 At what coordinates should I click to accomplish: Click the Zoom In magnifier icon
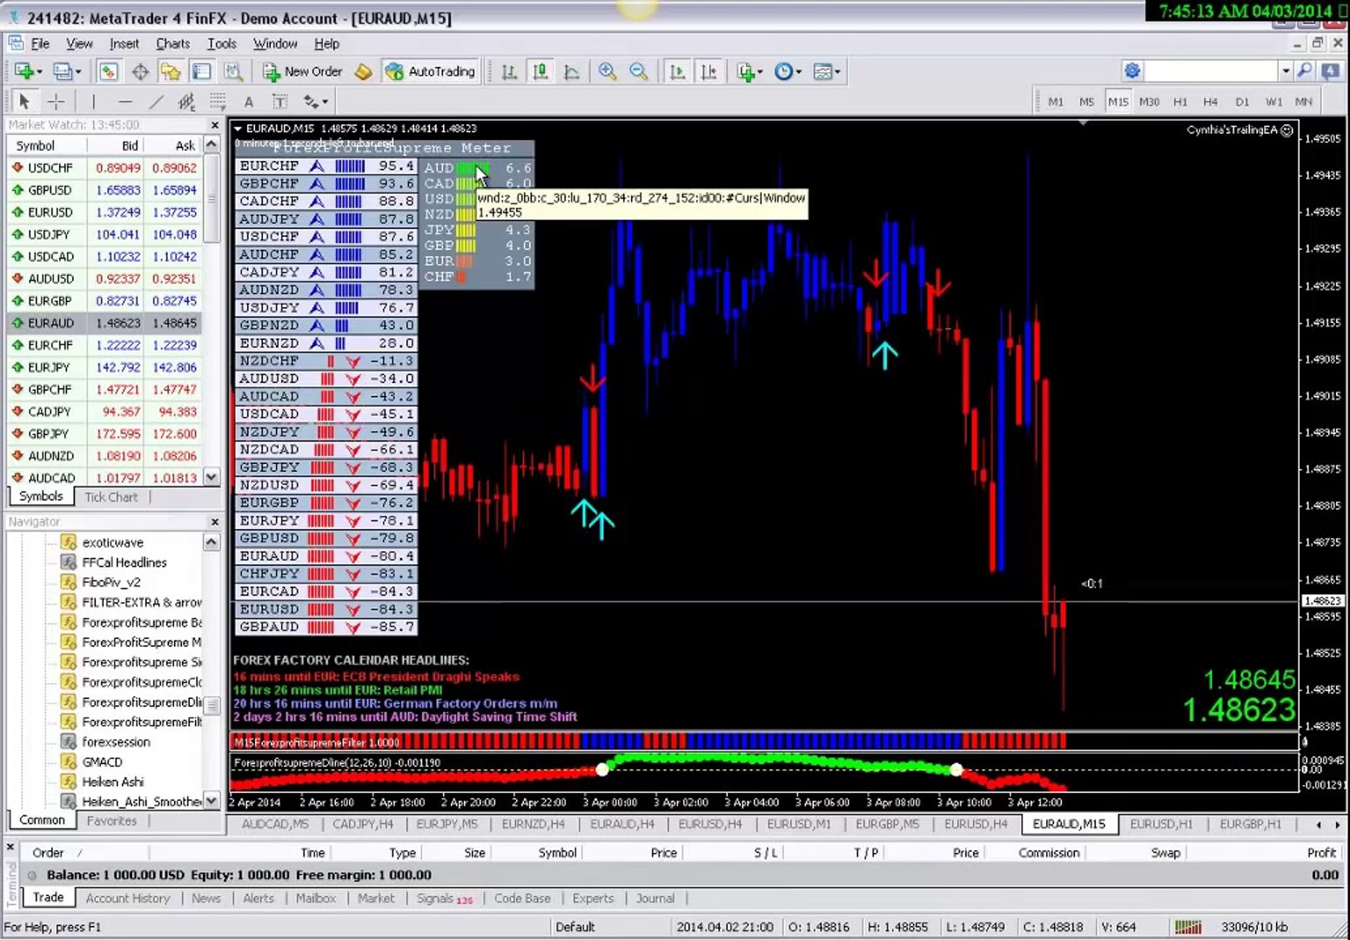(608, 71)
